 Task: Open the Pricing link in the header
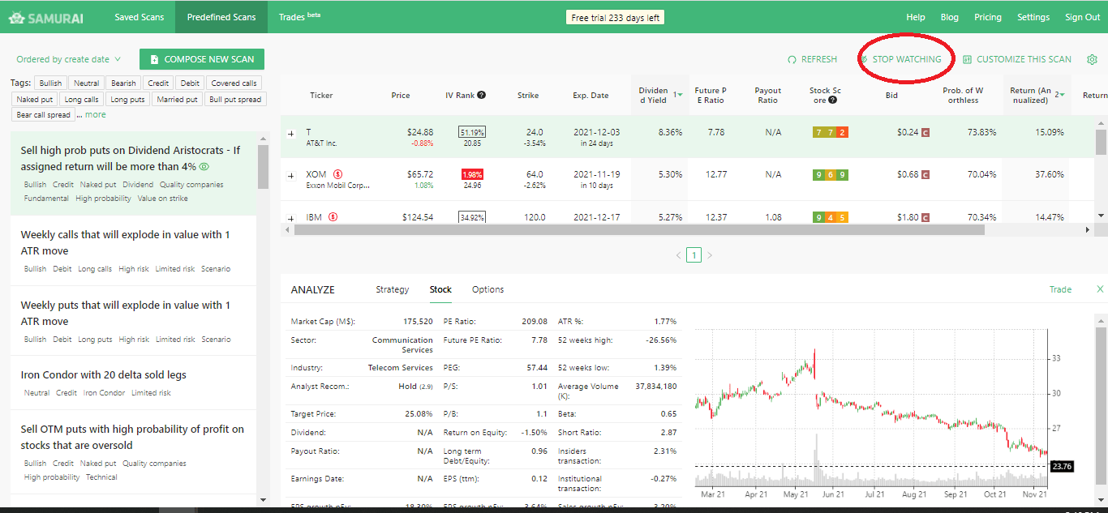coord(988,17)
